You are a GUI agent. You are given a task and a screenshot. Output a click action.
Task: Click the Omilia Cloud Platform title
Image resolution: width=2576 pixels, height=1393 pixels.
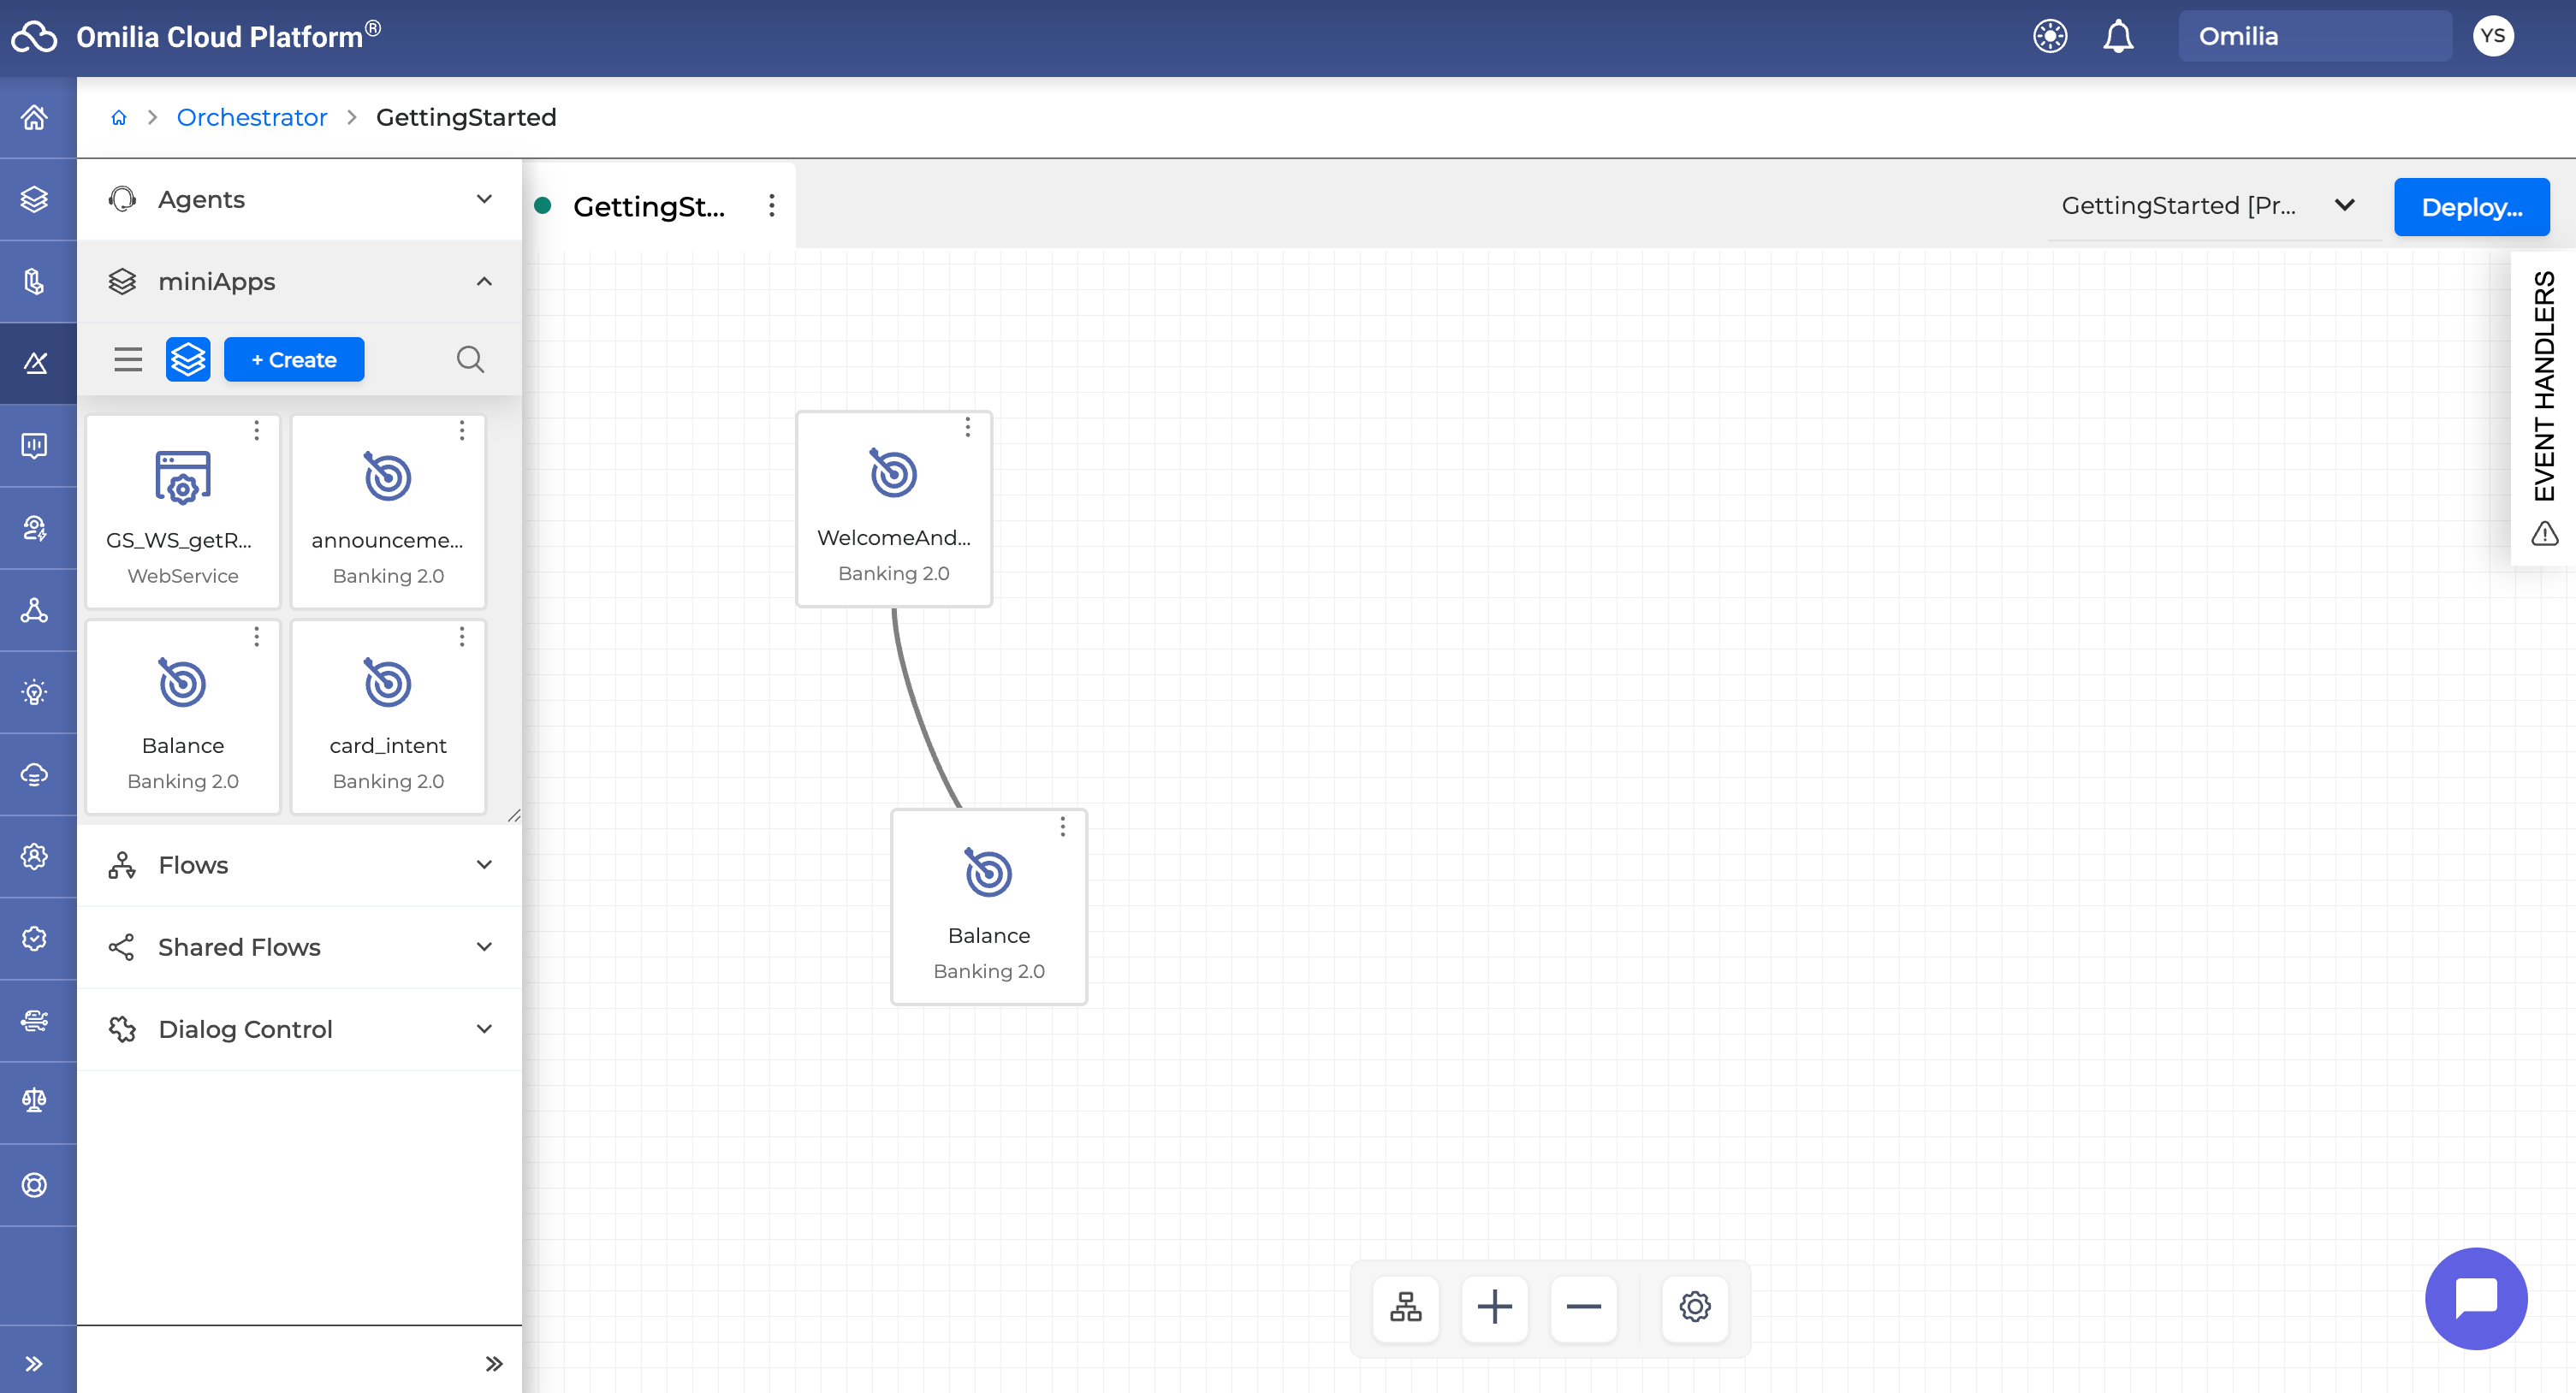click(x=229, y=36)
